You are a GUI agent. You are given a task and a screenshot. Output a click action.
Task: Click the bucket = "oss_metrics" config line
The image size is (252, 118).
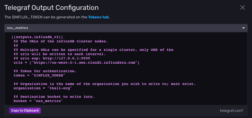[x=38, y=101]
